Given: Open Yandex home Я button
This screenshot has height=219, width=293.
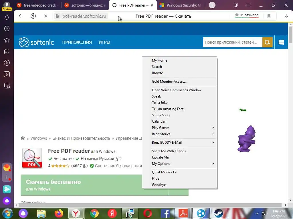Looking at the screenshot, I should pos(33,16).
